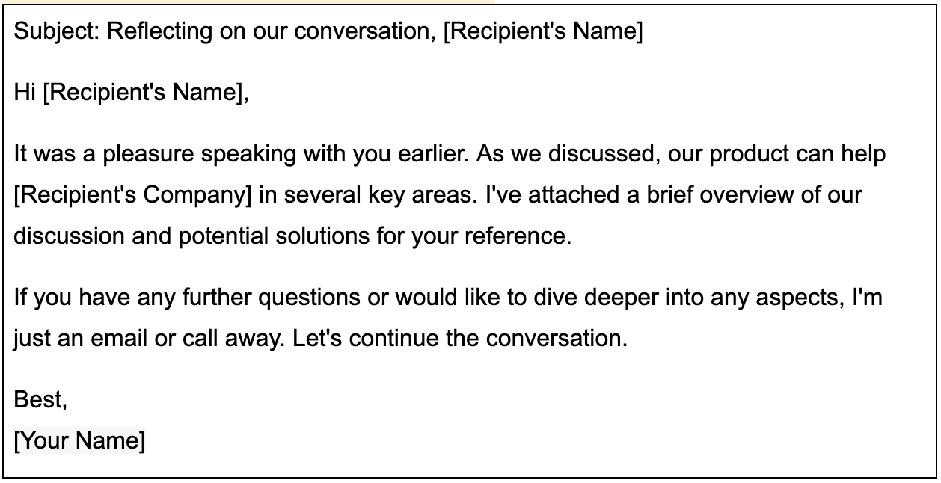Viewport: 941px width, 483px height.
Task: Click '[Your Name]' signature placeholder
Action: [x=79, y=440]
